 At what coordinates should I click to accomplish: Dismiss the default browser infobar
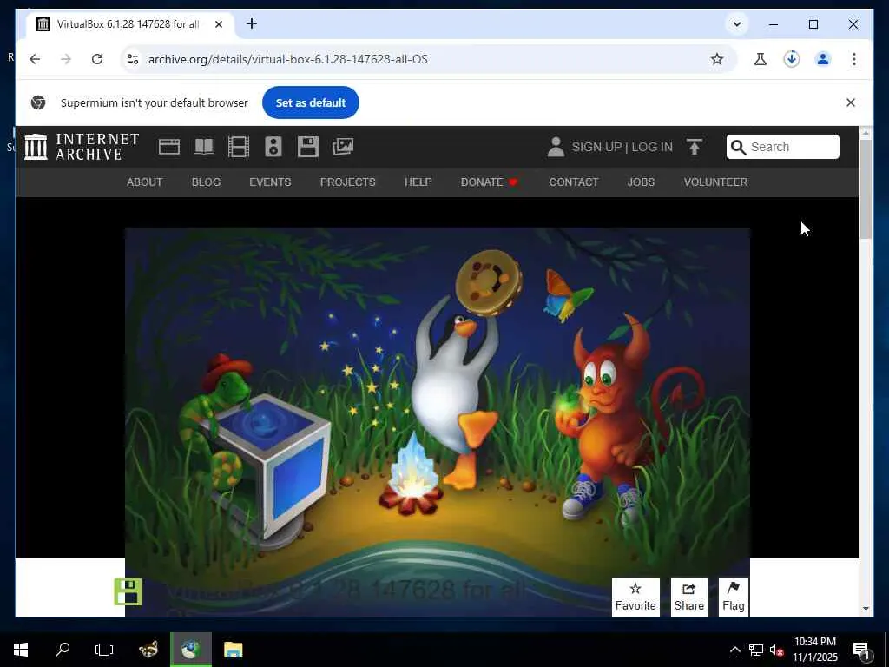(851, 102)
